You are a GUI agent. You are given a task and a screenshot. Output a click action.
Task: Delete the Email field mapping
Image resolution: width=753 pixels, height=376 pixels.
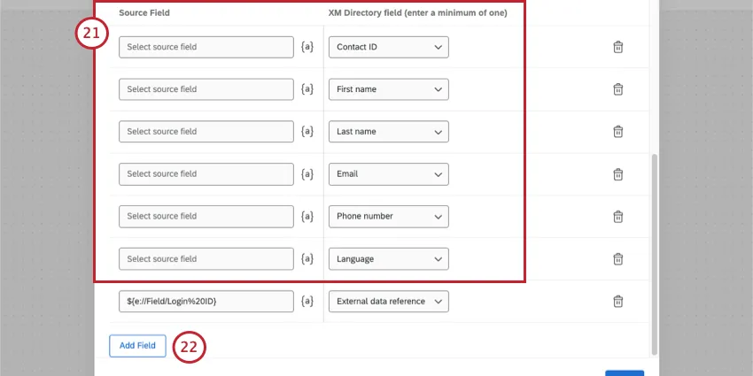coord(618,174)
